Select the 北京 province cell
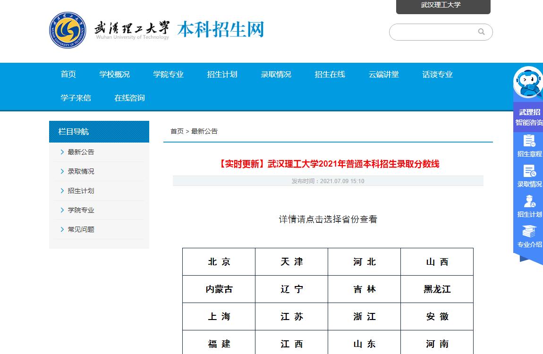The width and height of the screenshot is (543, 354). 219,262
